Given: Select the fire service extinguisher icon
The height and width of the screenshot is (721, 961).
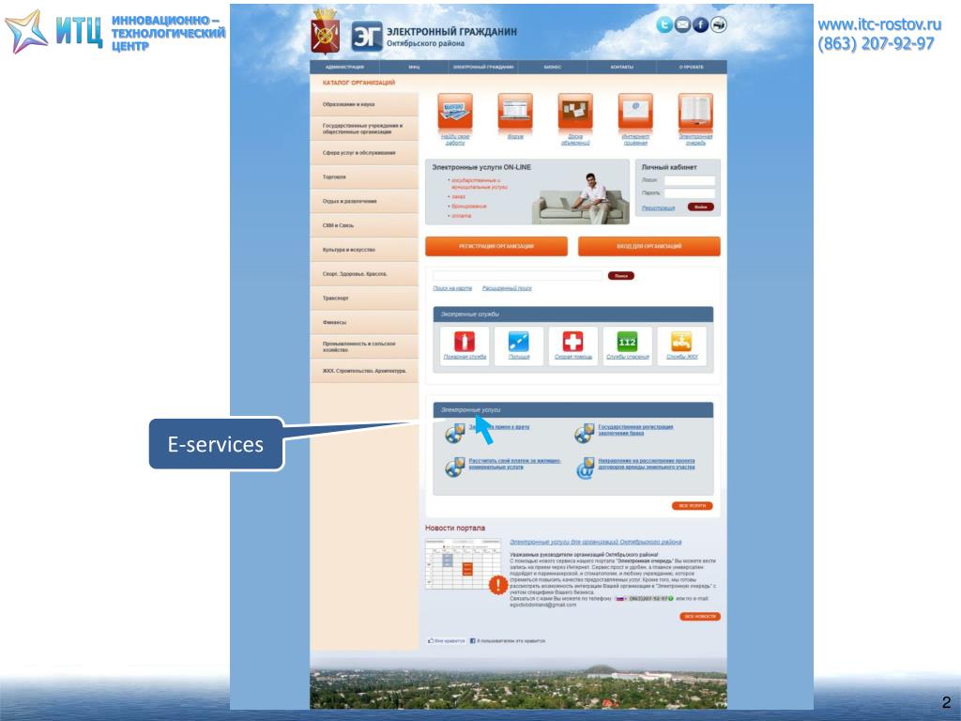Looking at the screenshot, I should tap(464, 341).
